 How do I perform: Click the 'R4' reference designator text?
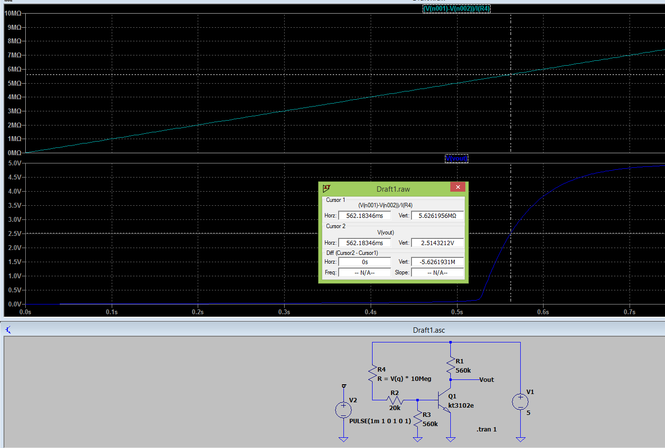[381, 370]
